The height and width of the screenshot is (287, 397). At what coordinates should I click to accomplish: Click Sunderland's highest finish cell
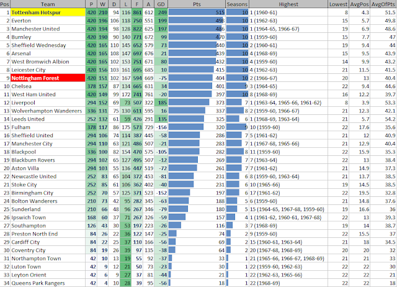click(x=288, y=209)
